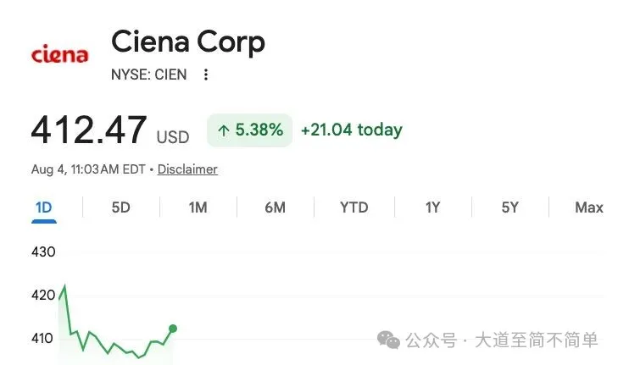Show the 6M price chart
The width and height of the screenshot is (618, 365).
[276, 207]
